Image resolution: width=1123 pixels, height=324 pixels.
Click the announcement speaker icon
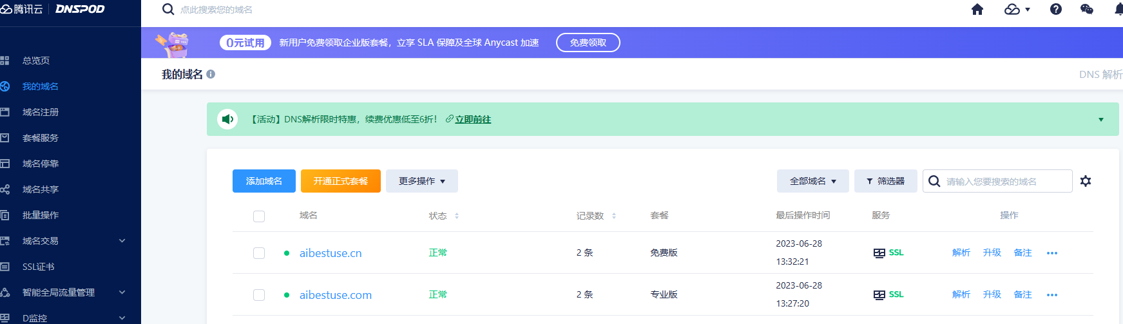[227, 119]
